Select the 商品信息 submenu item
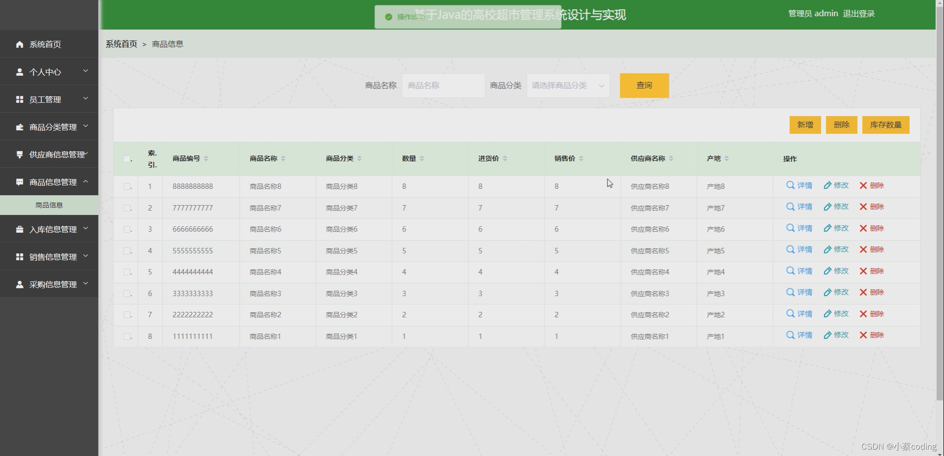 49,205
